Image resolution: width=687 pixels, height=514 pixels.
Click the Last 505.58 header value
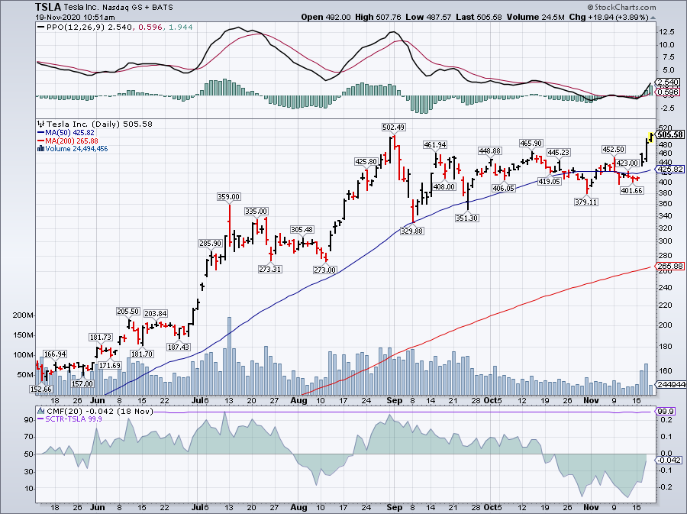479,17
